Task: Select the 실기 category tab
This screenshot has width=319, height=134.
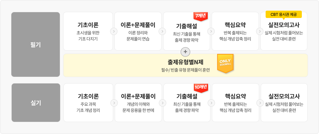Action: (36, 103)
